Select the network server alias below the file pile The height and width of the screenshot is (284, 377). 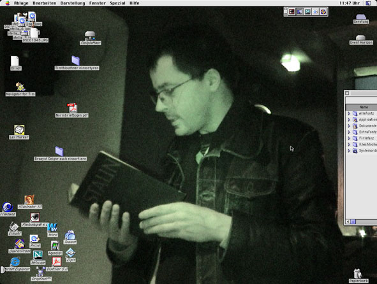(x=90, y=36)
